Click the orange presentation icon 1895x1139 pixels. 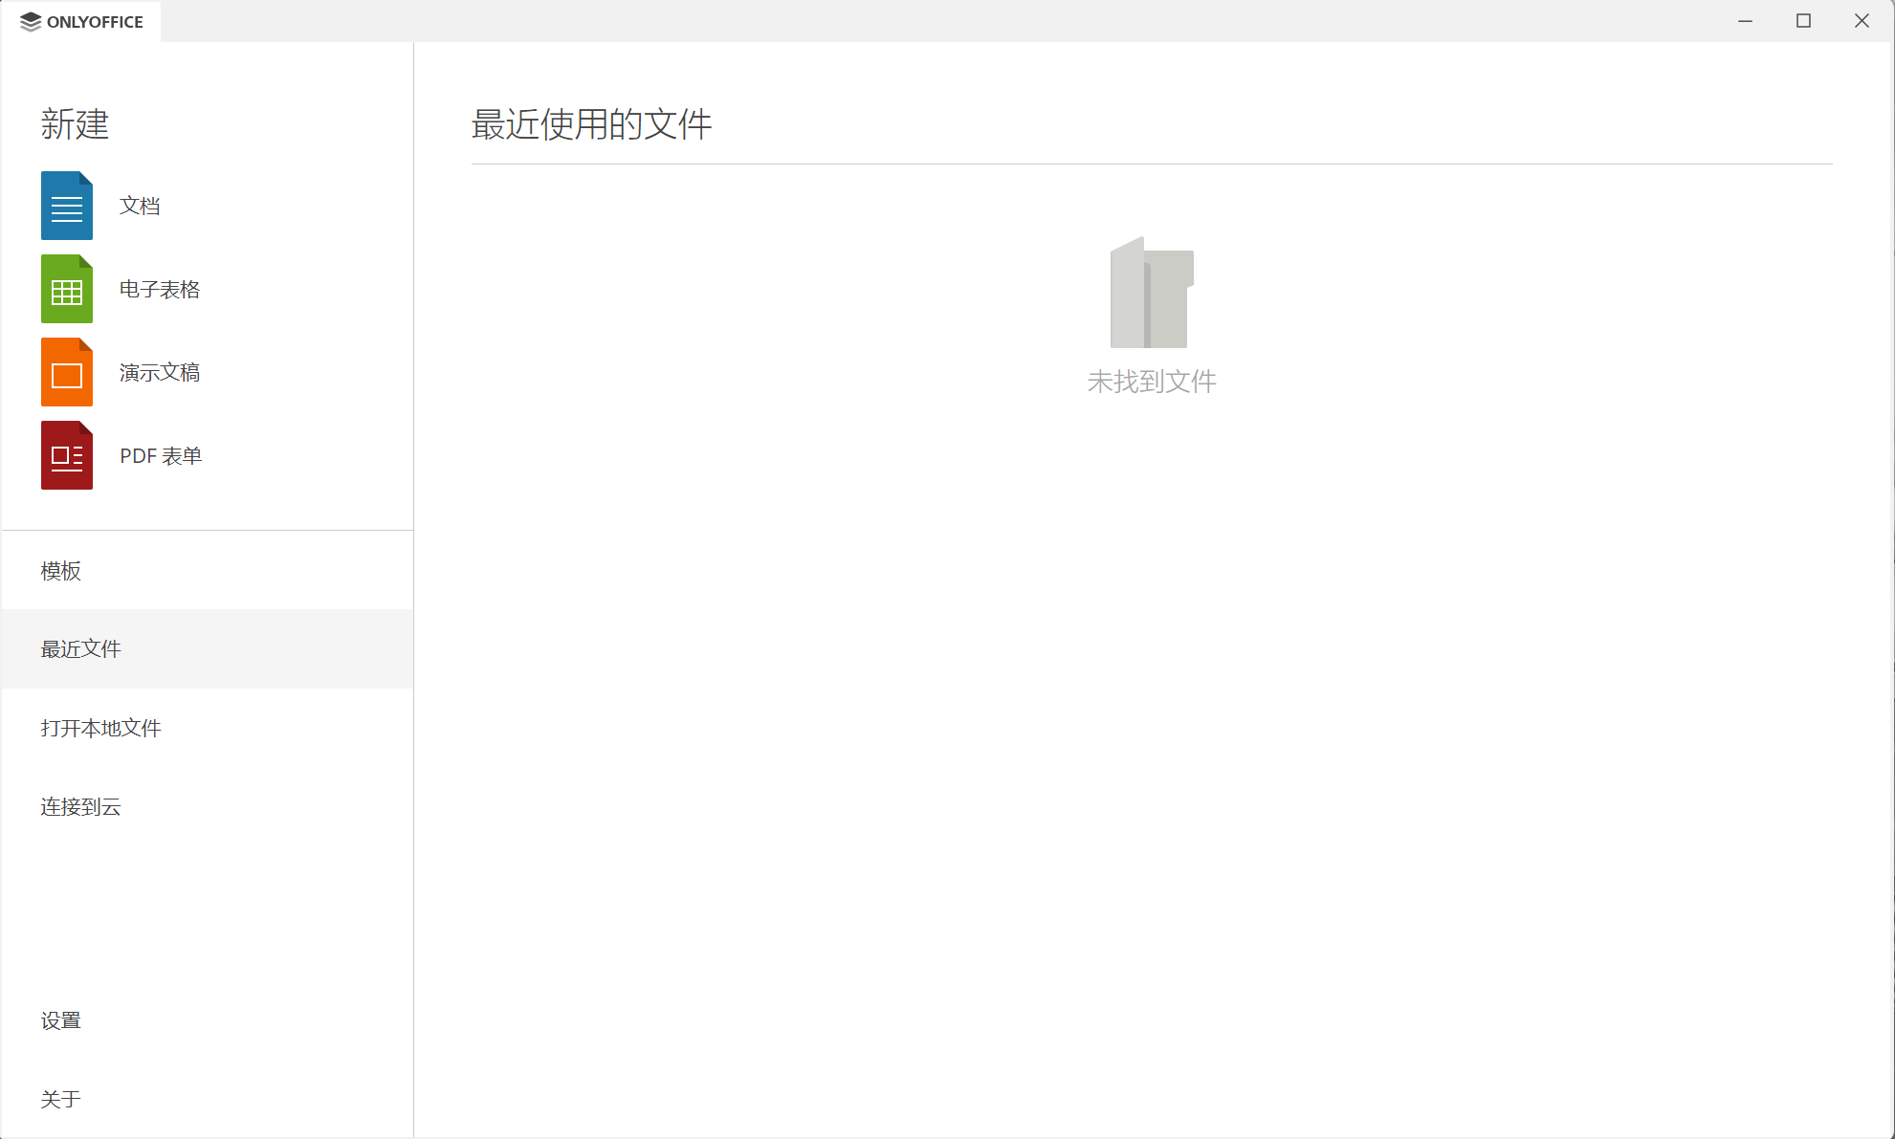pos(66,372)
